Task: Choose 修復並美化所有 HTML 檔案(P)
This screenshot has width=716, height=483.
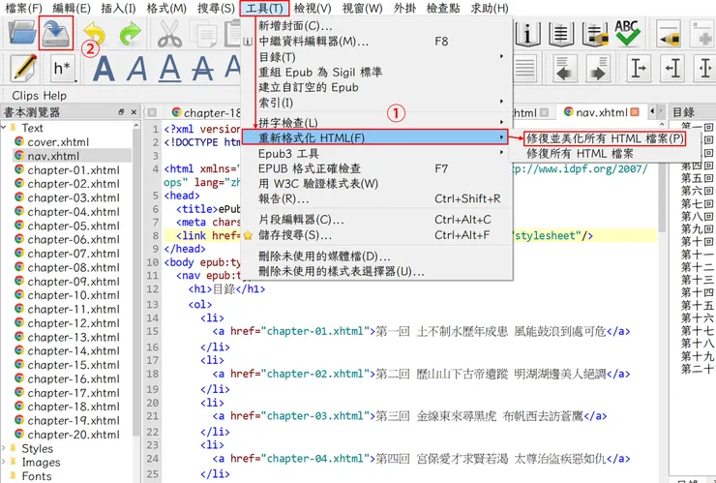Action: 605,138
